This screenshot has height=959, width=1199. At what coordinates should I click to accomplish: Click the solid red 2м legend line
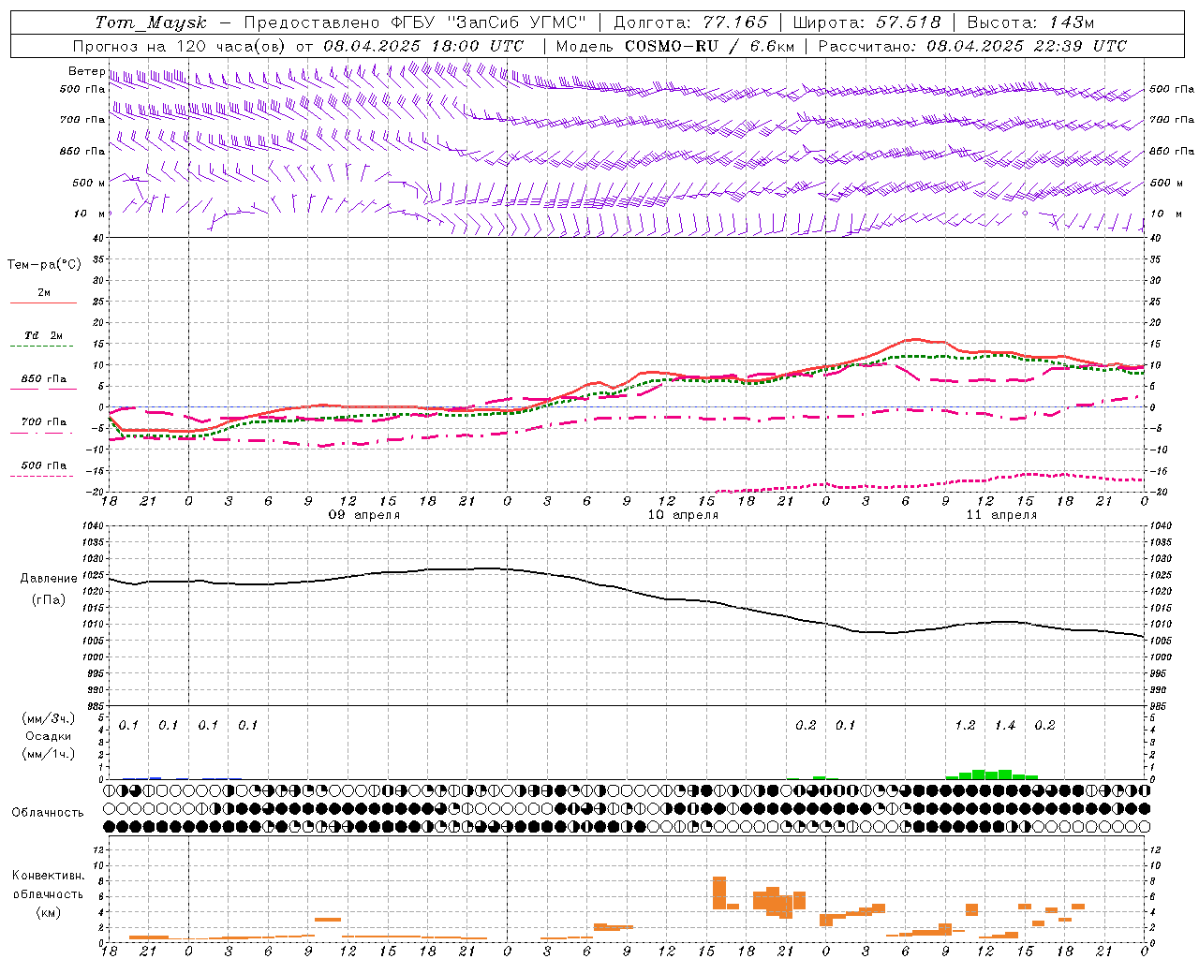click(x=43, y=302)
